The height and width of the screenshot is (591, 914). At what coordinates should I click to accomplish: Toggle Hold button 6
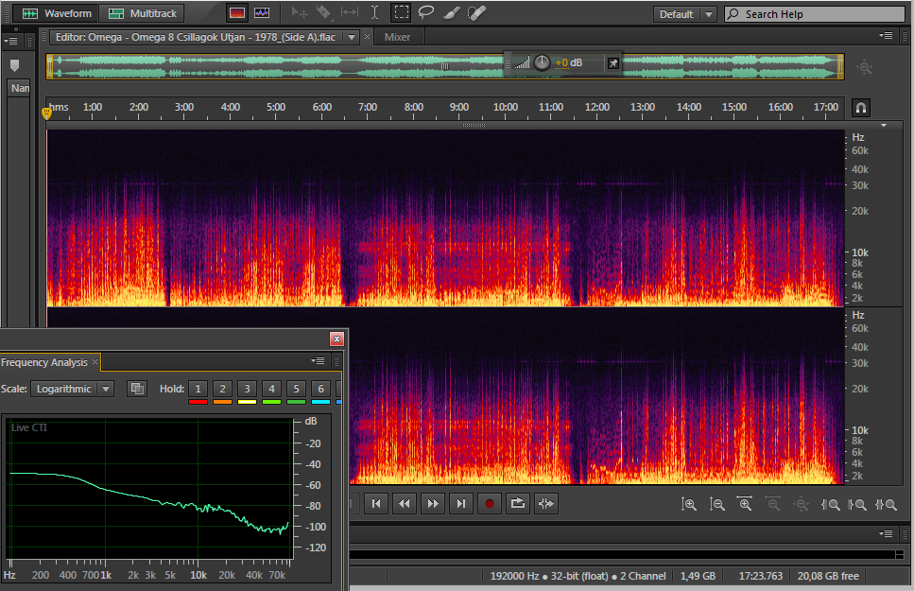pyautogui.click(x=320, y=389)
